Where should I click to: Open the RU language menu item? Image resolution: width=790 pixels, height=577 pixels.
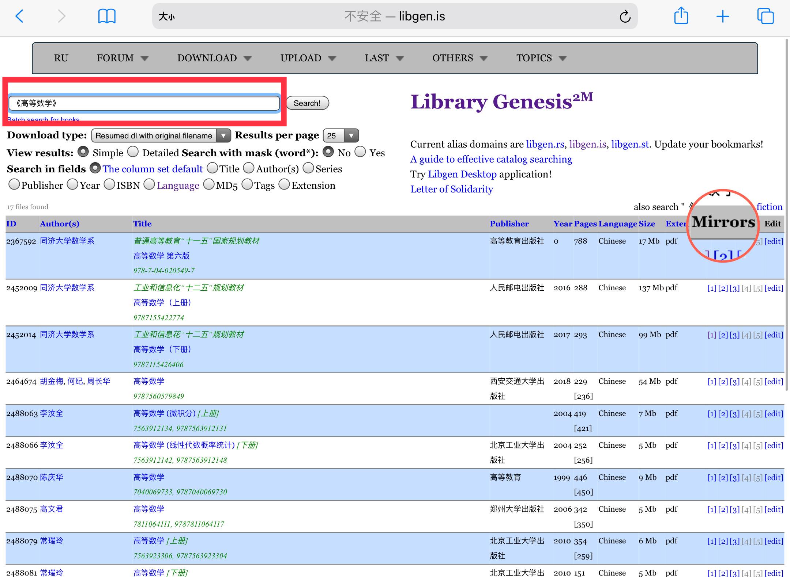point(61,58)
